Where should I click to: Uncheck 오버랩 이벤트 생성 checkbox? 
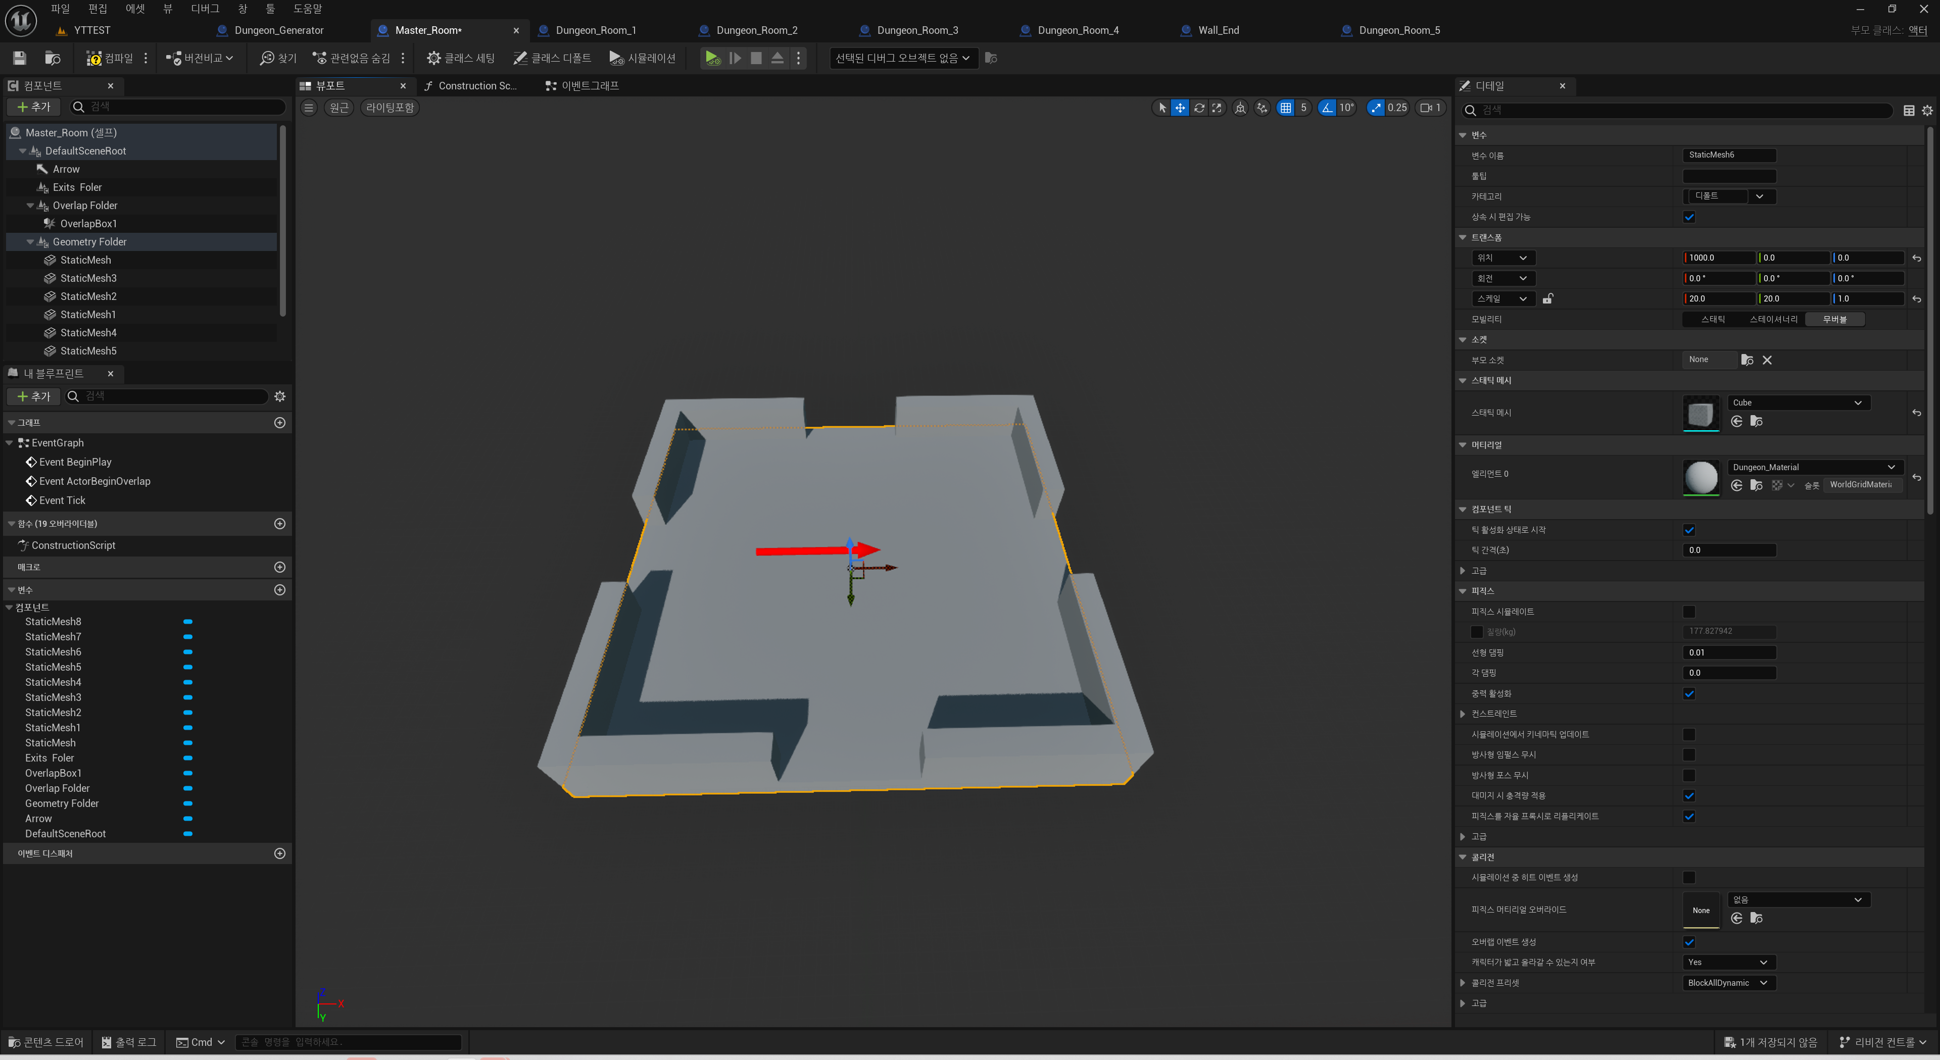[1689, 942]
